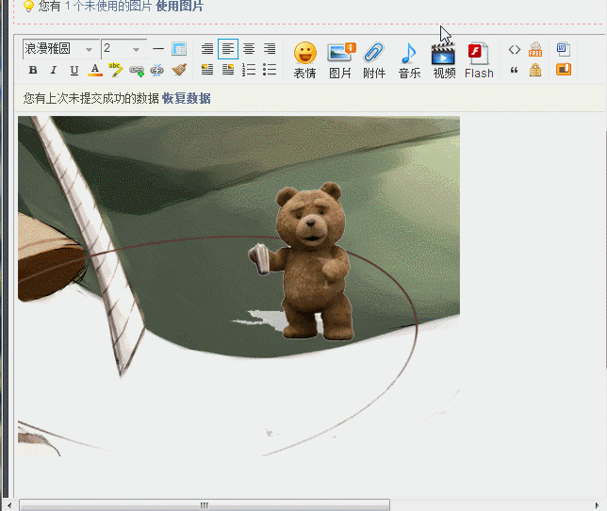Open the font family dropdown 浪漫雅圆
The width and height of the screenshot is (607, 511).
(x=60, y=49)
